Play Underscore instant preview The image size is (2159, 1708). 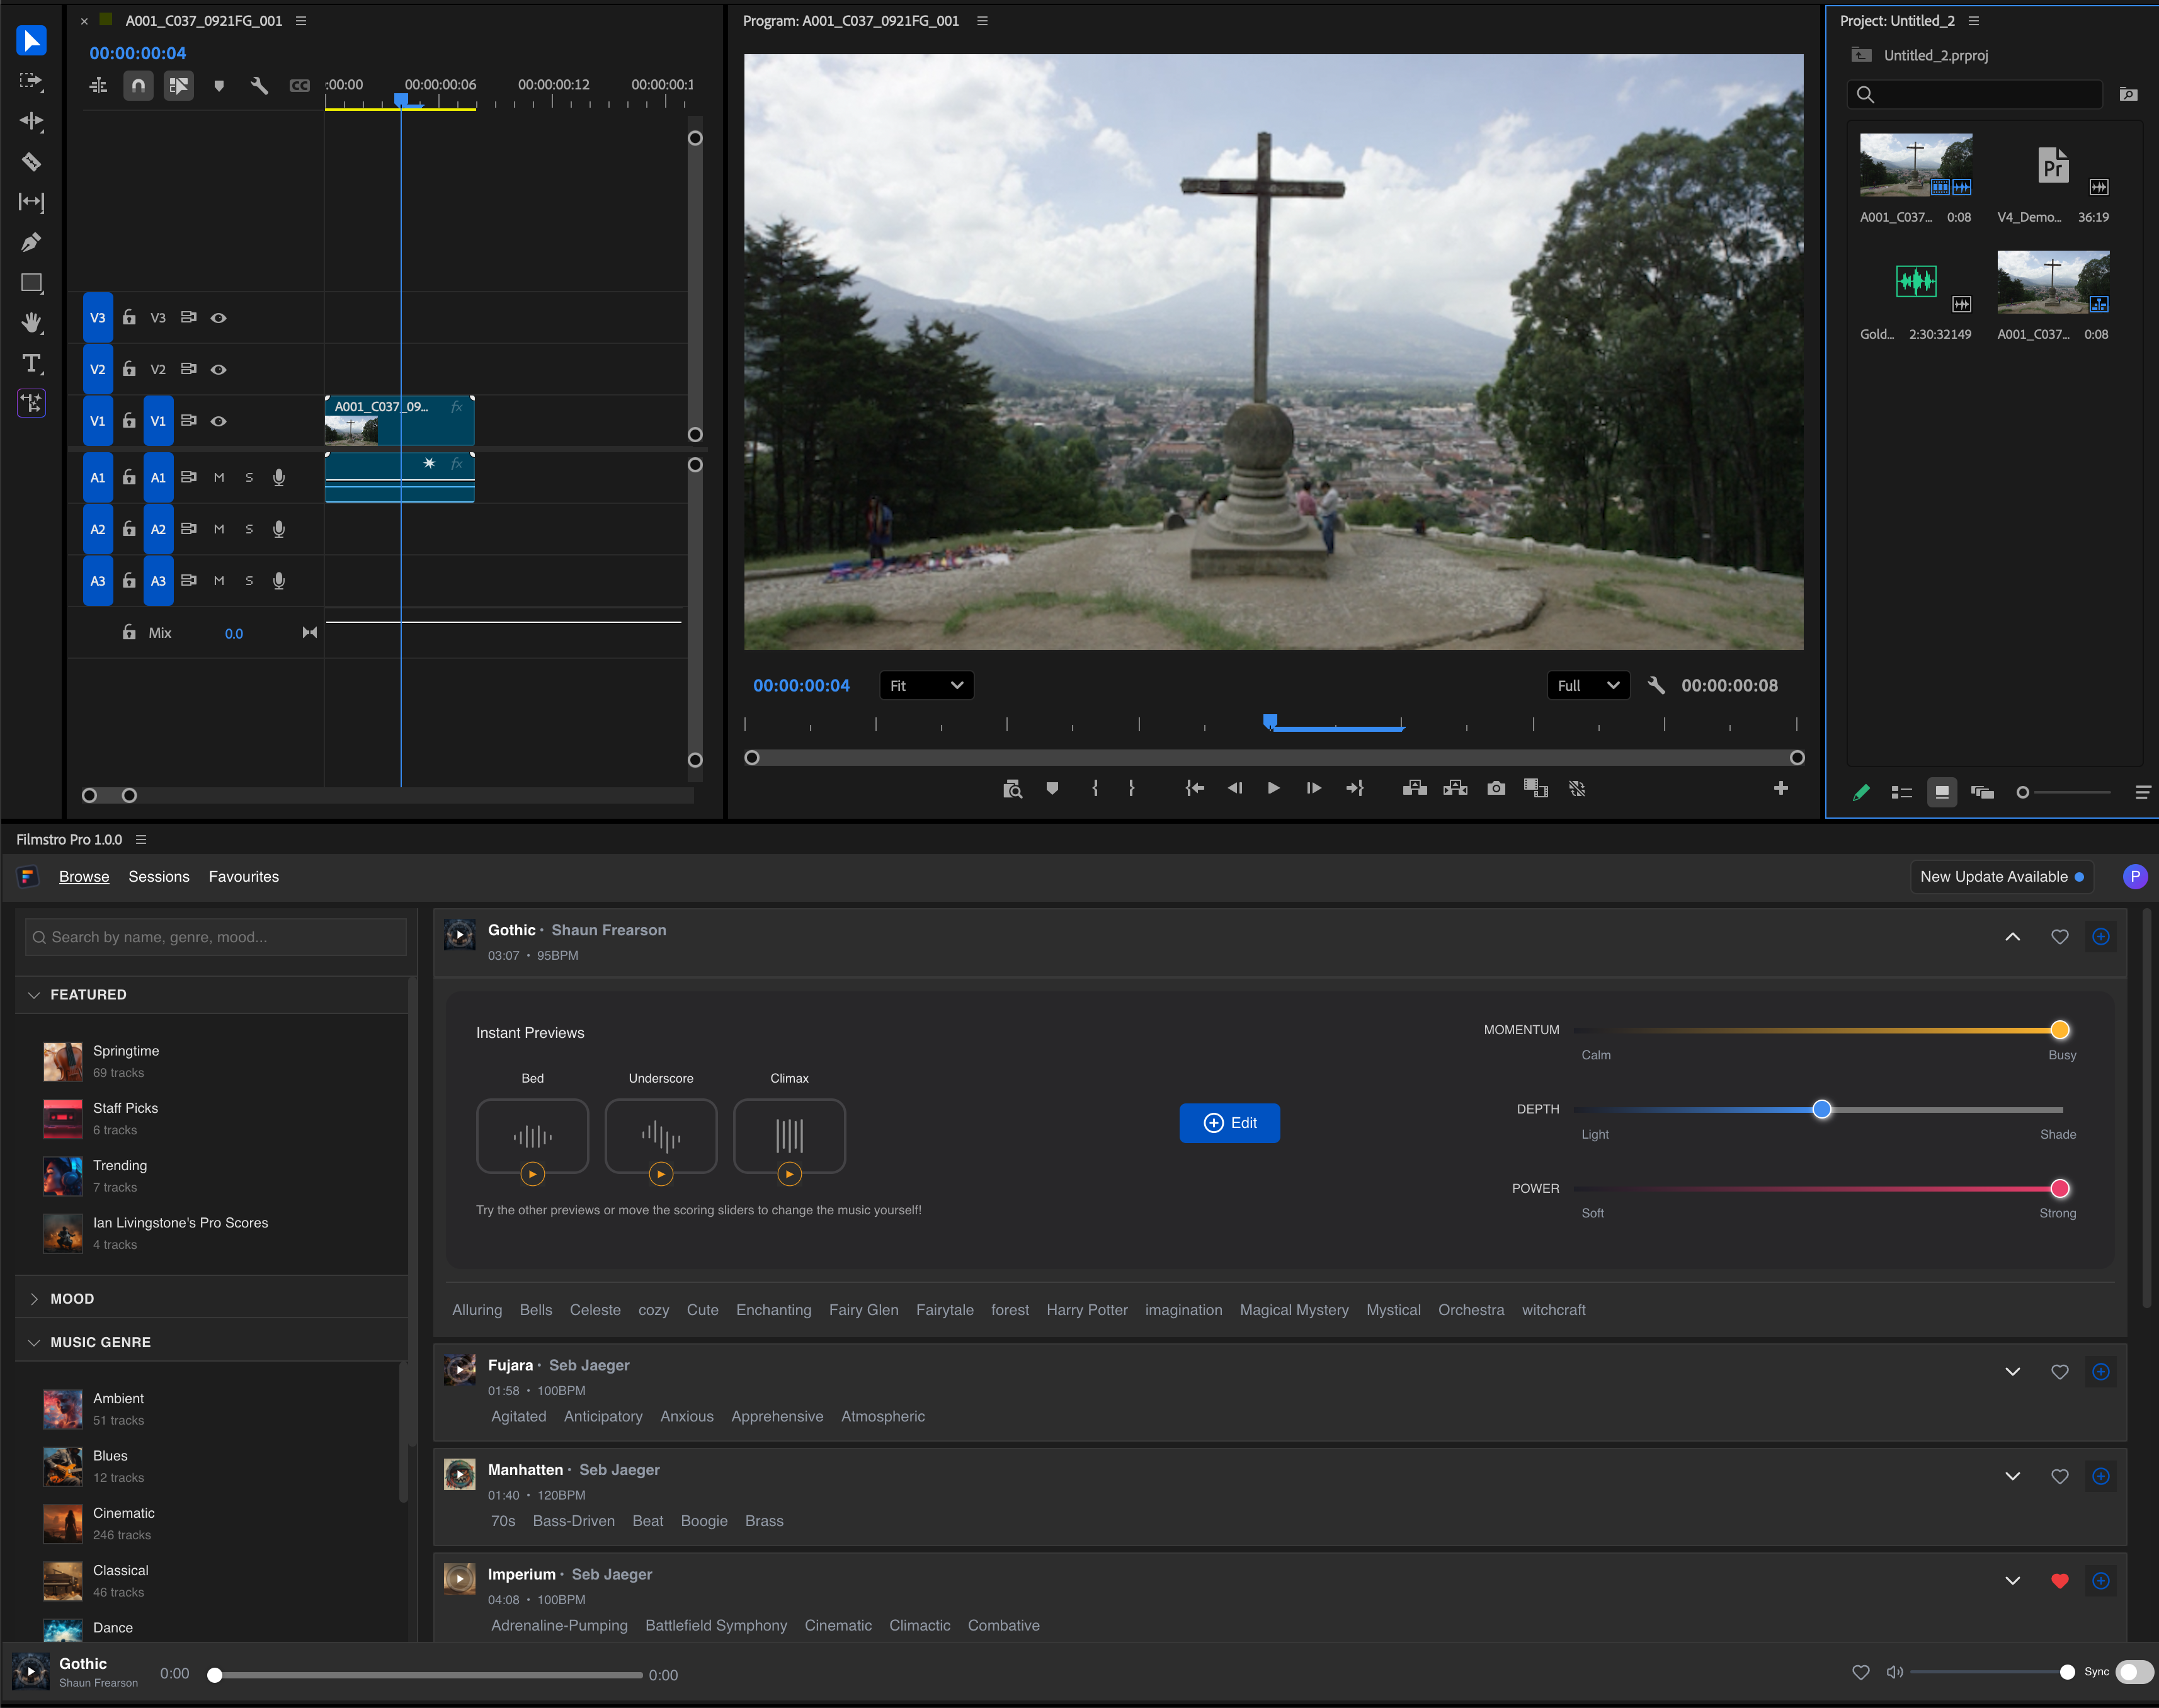click(661, 1174)
